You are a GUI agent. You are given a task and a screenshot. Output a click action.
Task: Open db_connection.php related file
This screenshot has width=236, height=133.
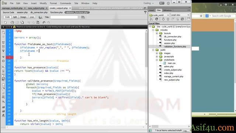[39, 12]
